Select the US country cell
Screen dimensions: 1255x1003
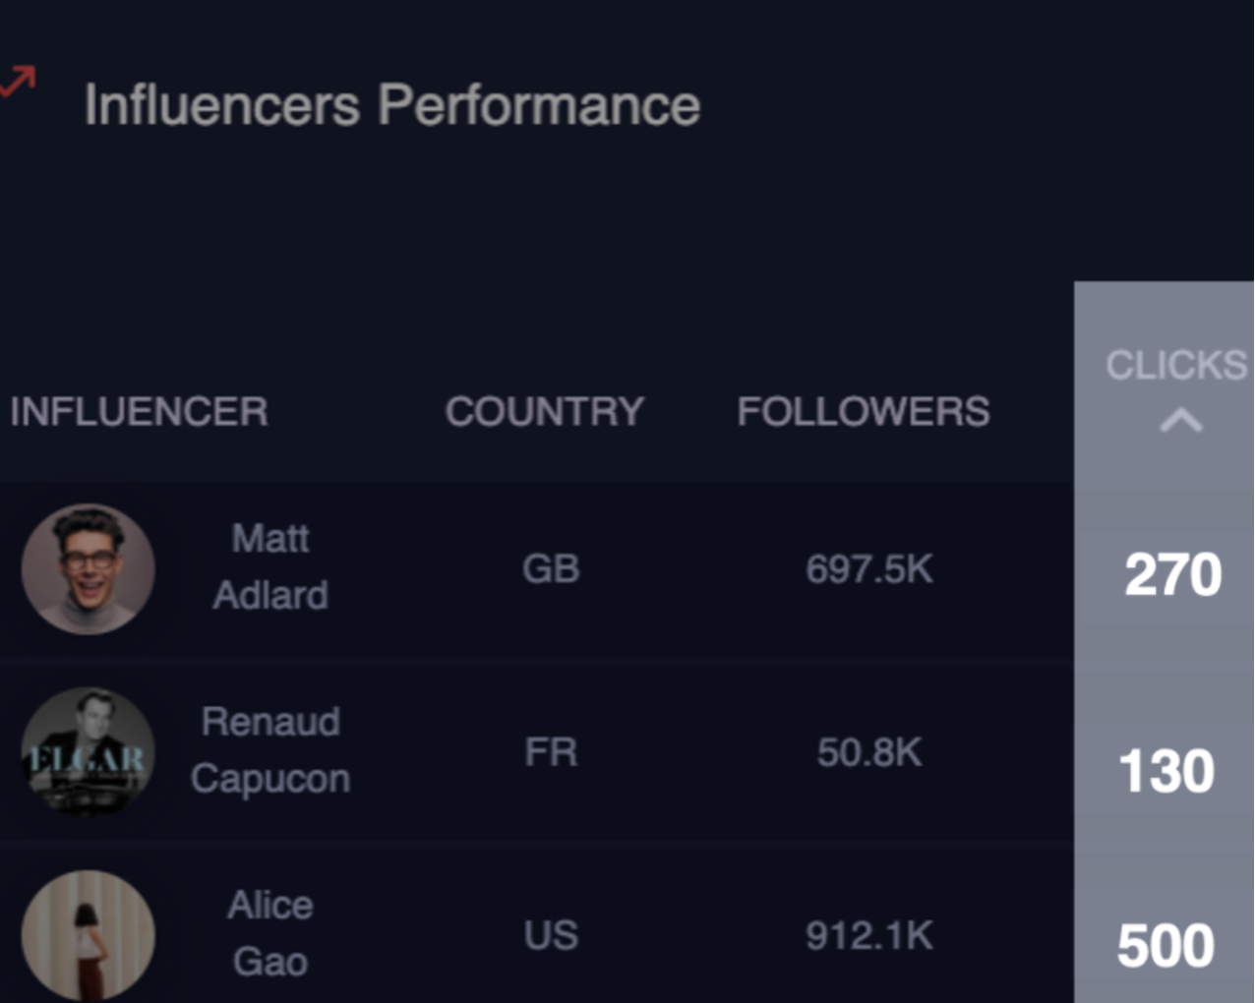pyautogui.click(x=551, y=935)
